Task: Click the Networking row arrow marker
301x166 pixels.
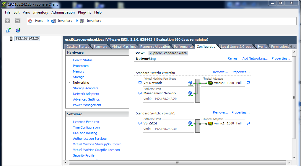Action: (69, 83)
